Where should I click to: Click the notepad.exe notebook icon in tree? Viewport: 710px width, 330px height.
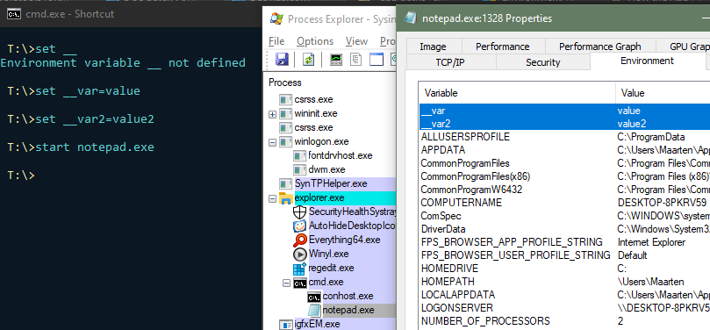coord(314,310)
